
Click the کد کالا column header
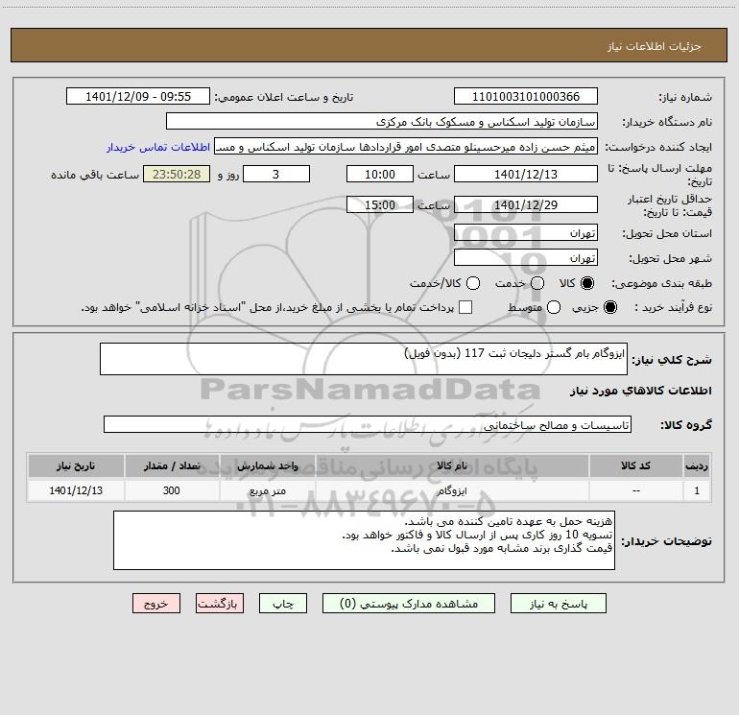click(x=635, y=465)
